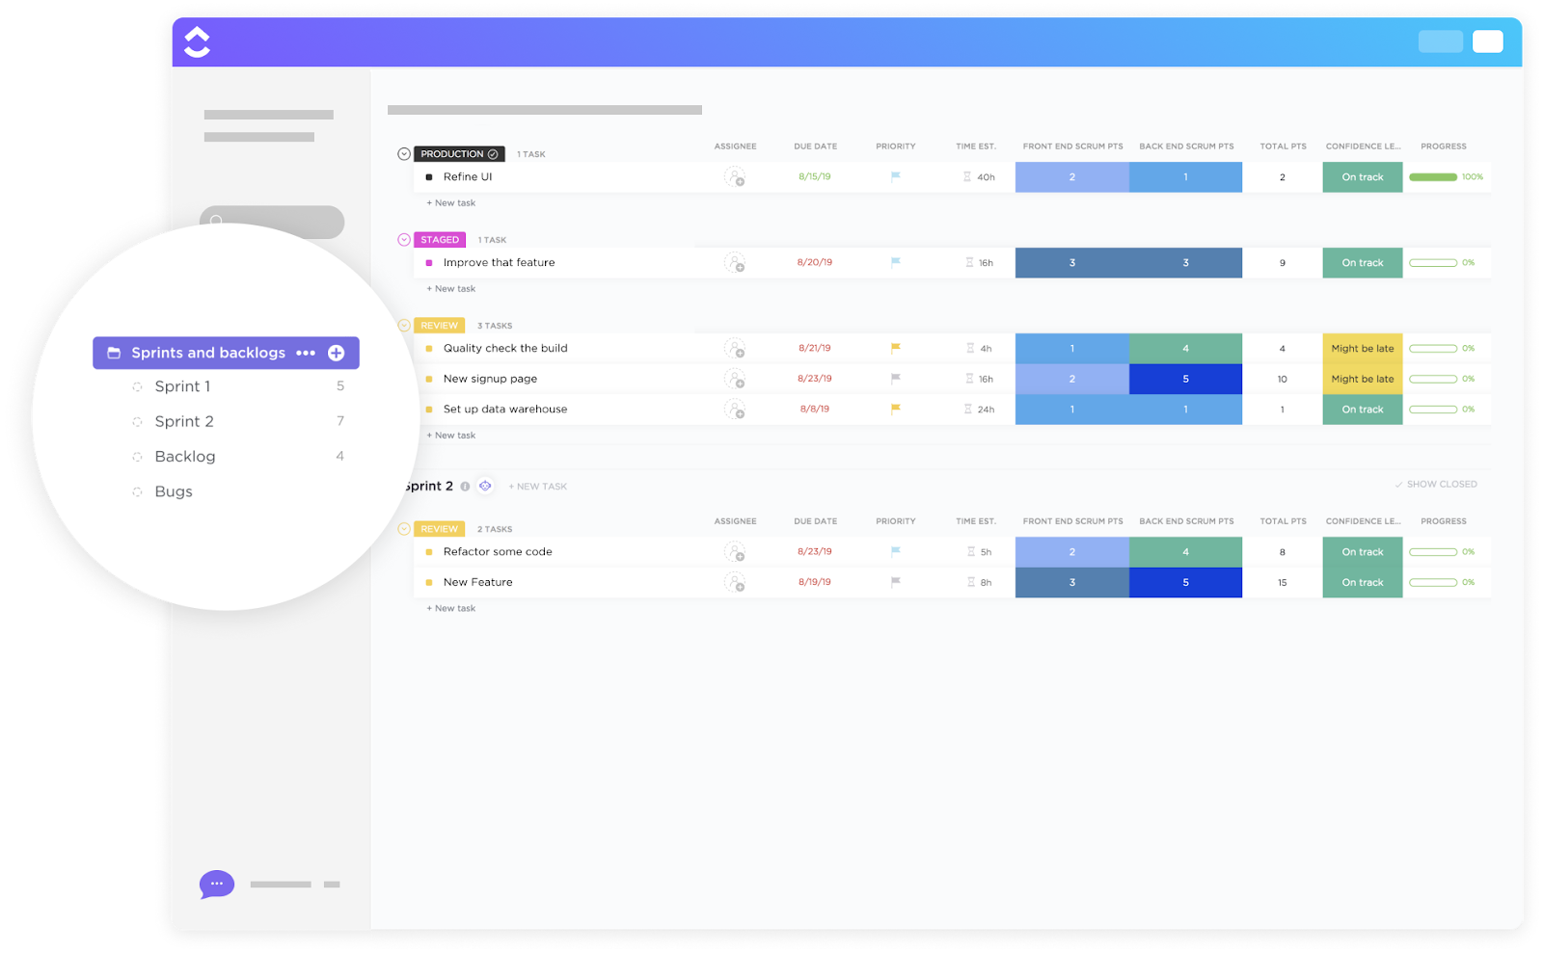Click checkmark icon on PRODUCTION status label
1543x953 pixels.
pos(493,154)
